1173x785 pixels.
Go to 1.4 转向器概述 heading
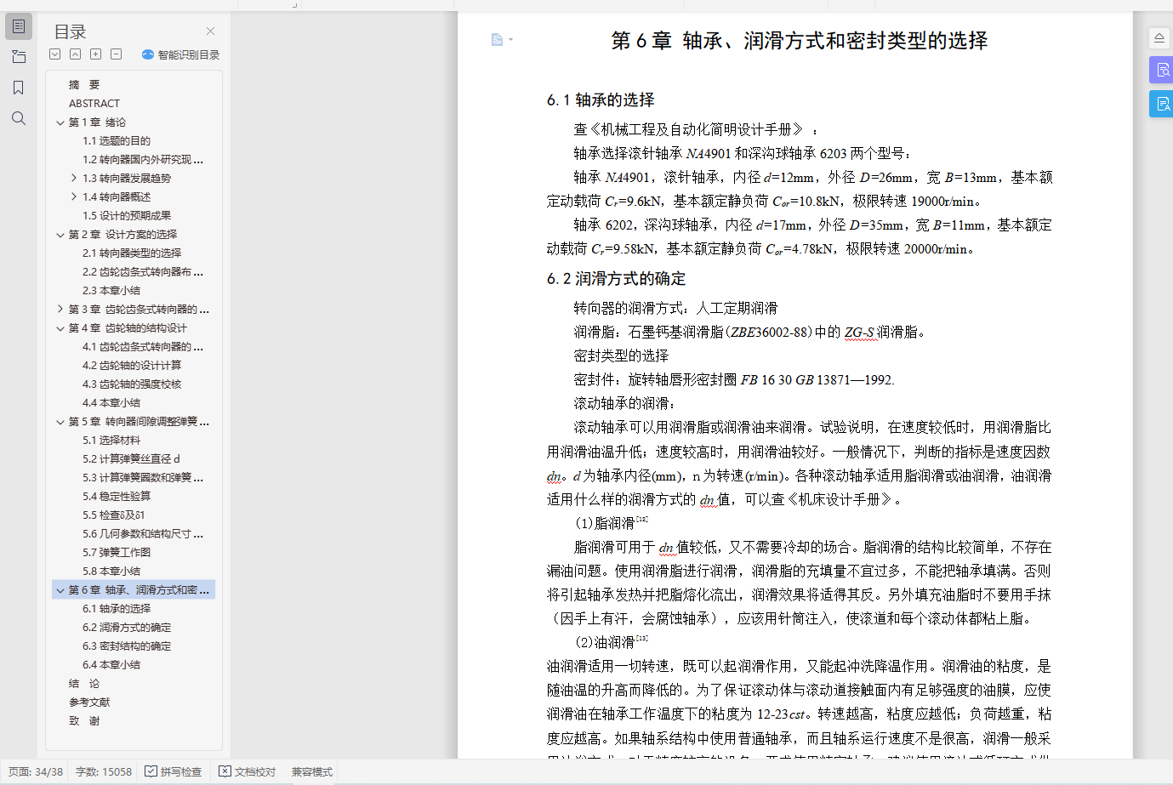tap(117, 197)
